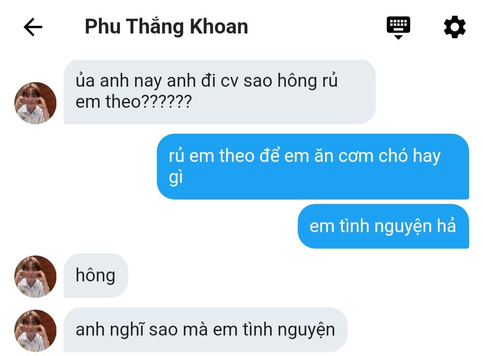The height and width of the screenshot is (356, 483).
Task: Tap the avatar beside the first message
Action: (x=35, y=103)
